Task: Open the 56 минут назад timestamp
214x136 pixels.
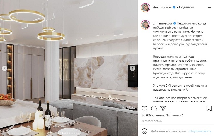Action: (152, 120)
